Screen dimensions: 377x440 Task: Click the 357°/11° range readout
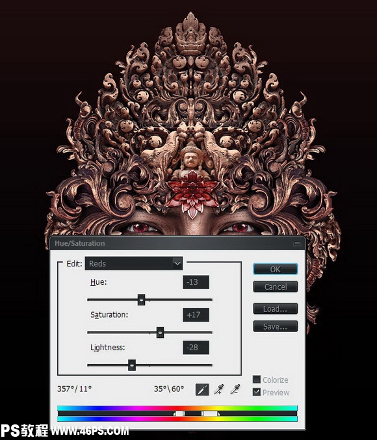[74, 389]
